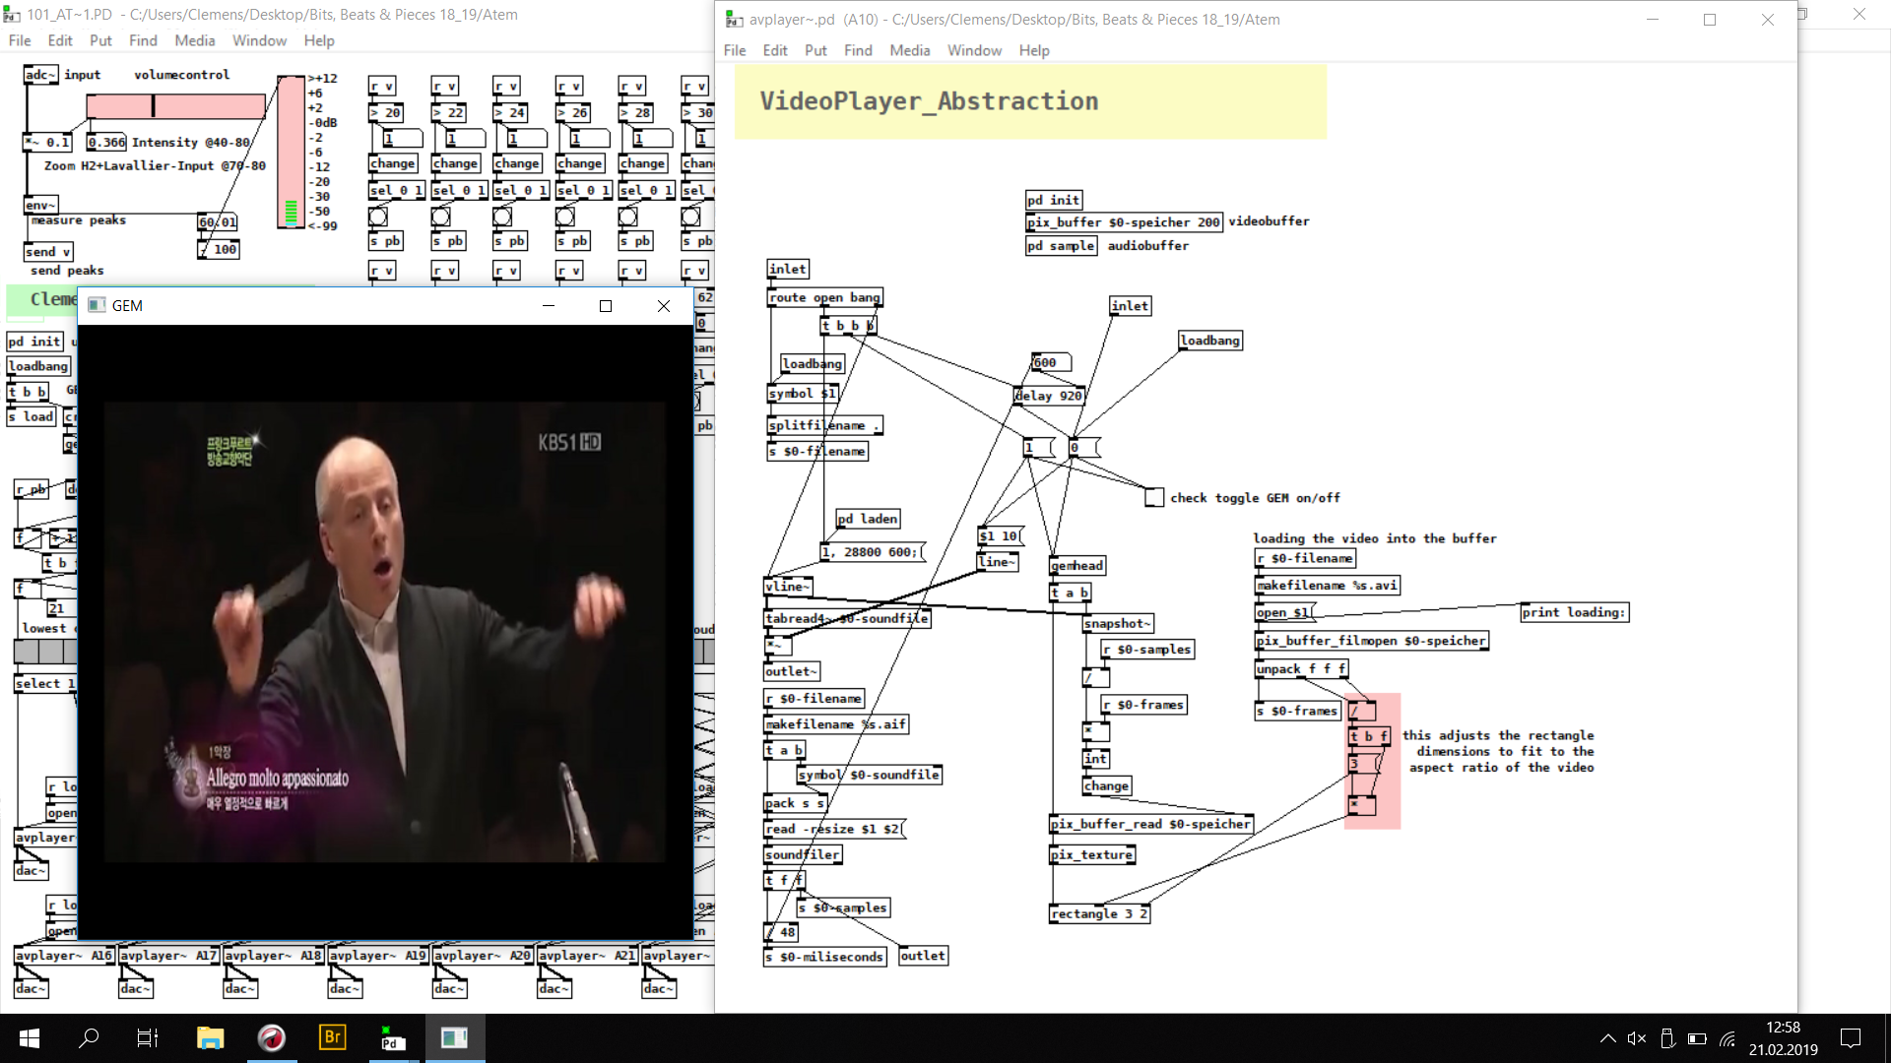Open the 'pd init' subpatch in avplayer
This screenshot has width=1891, height=1063.
click(x=1054, y=200)
